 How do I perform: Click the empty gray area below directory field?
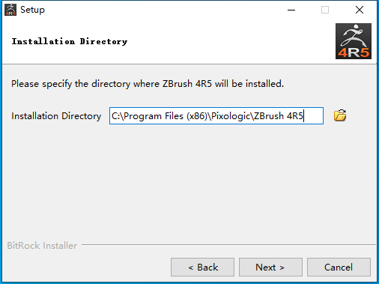189,182
